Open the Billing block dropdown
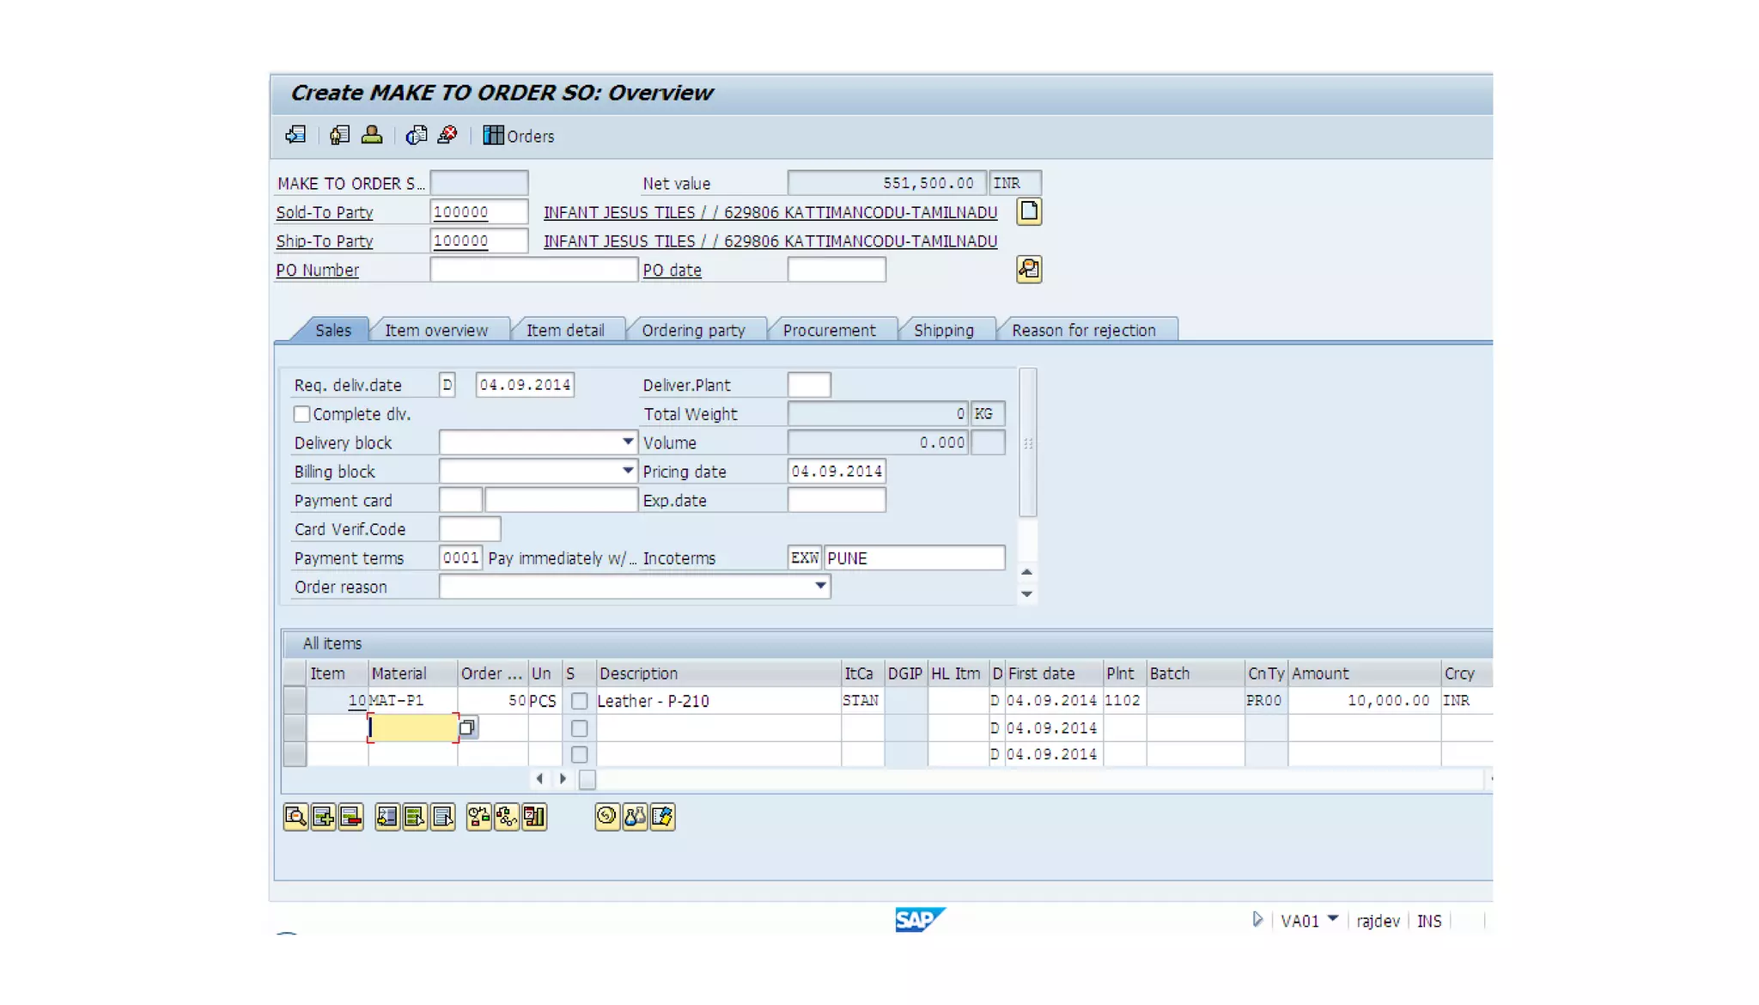Image resolution: width=1759 pixels, height=1005 pixels. (628, 471)
